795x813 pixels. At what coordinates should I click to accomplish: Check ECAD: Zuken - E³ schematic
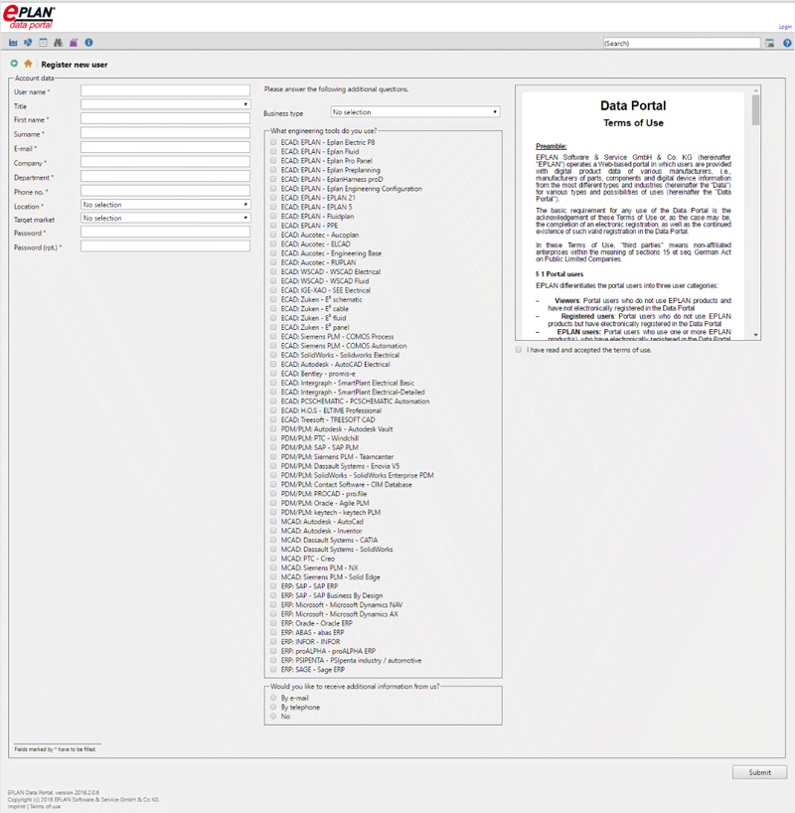point(273,299)
